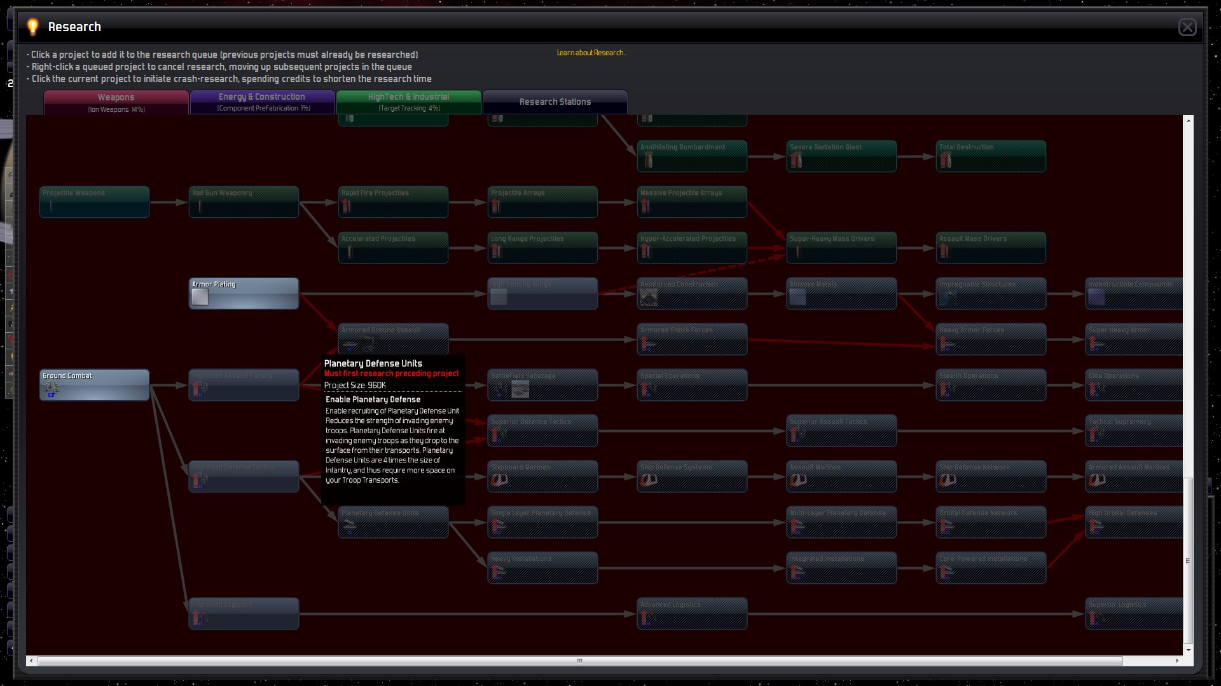
Task: Click the lightbulb Research icon
Action: [x=33, y=27]
